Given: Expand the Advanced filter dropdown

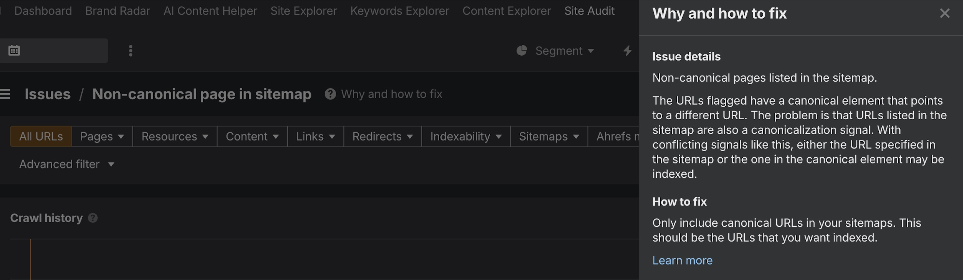Looking at the screenshot, I should (x=67, y=164).
